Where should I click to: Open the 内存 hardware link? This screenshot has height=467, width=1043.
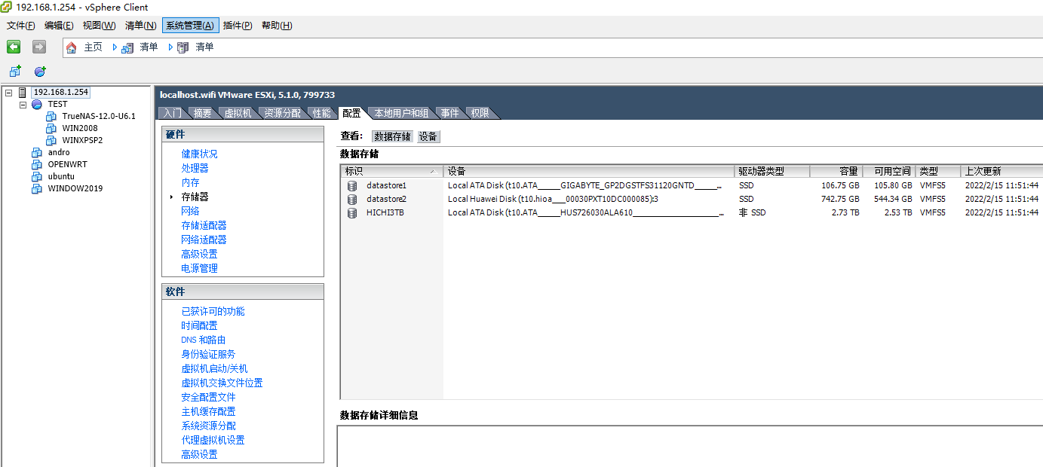(190, 182)
